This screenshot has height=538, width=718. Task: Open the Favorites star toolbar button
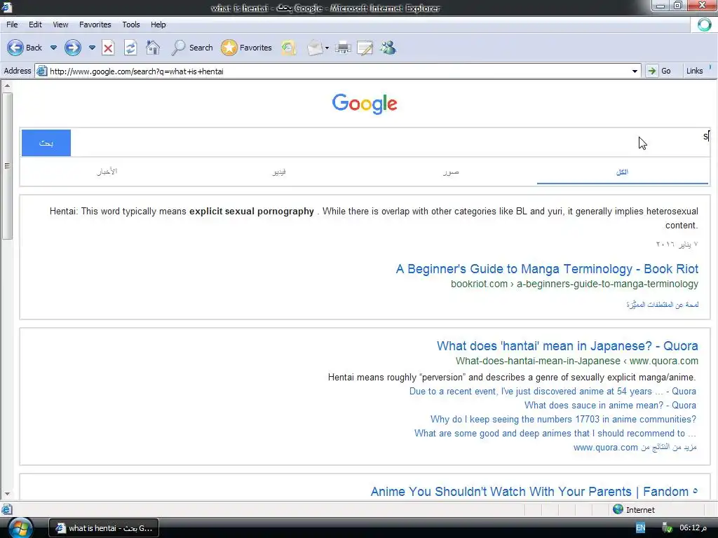[x=229, y=48]
